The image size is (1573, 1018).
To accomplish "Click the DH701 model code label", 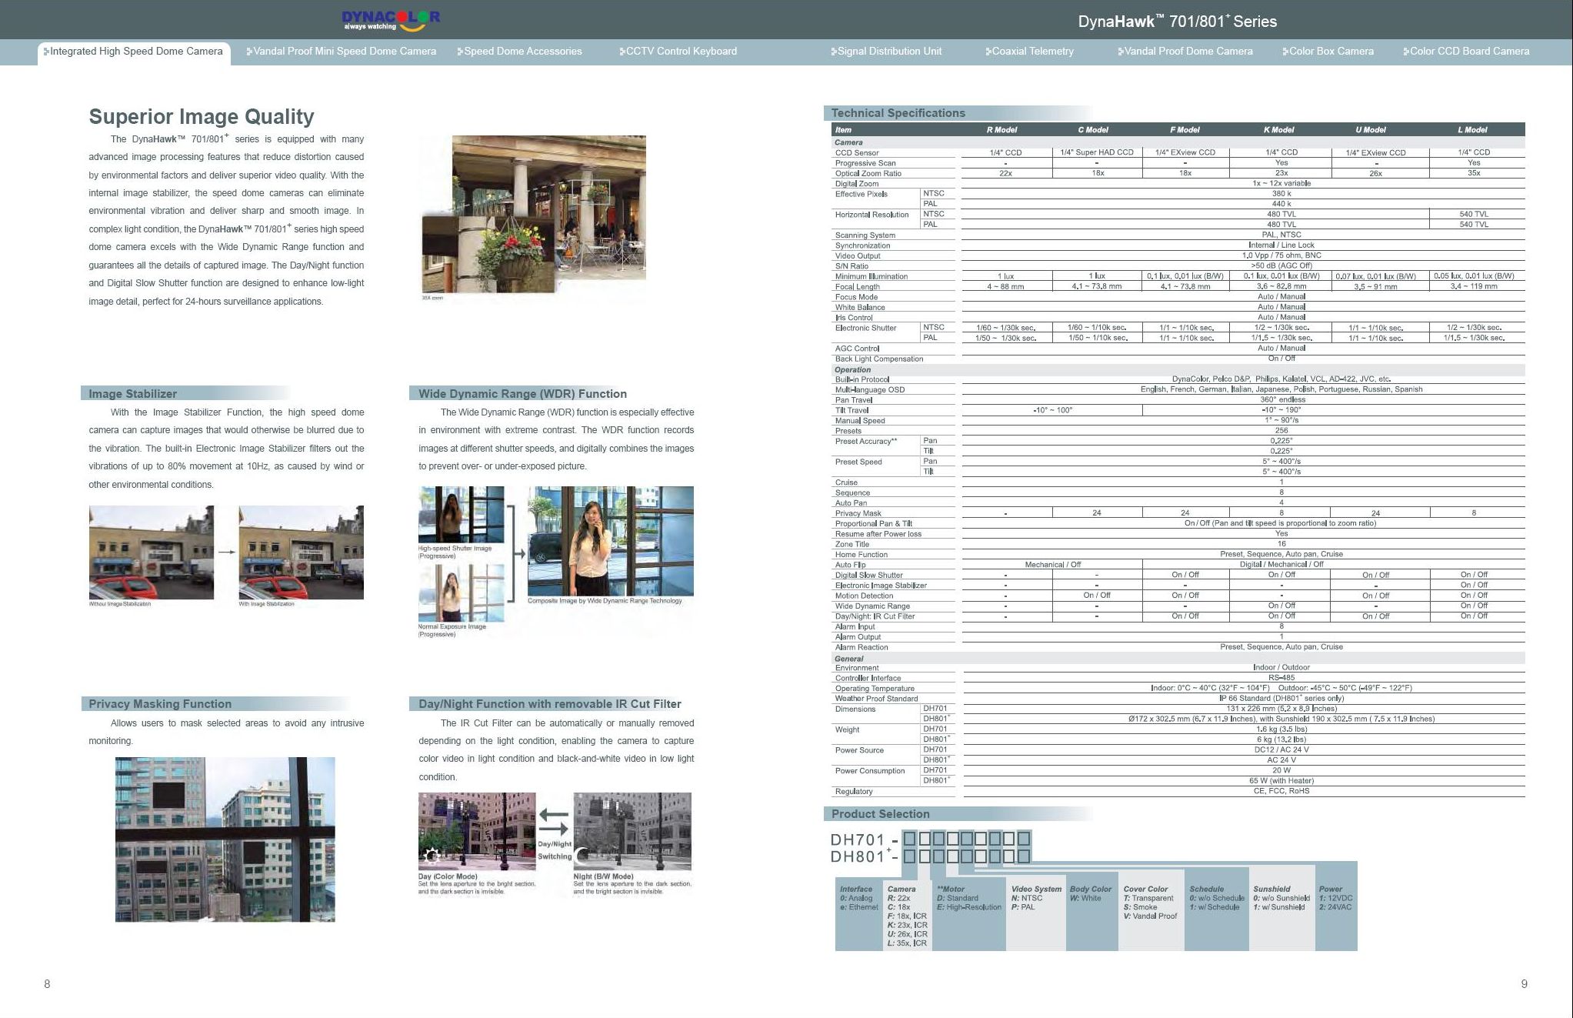I will pos(858,839).
